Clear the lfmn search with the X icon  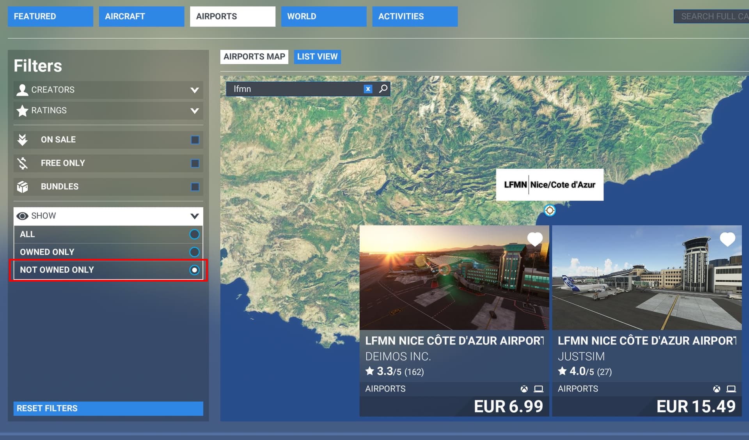coord(367,89)
